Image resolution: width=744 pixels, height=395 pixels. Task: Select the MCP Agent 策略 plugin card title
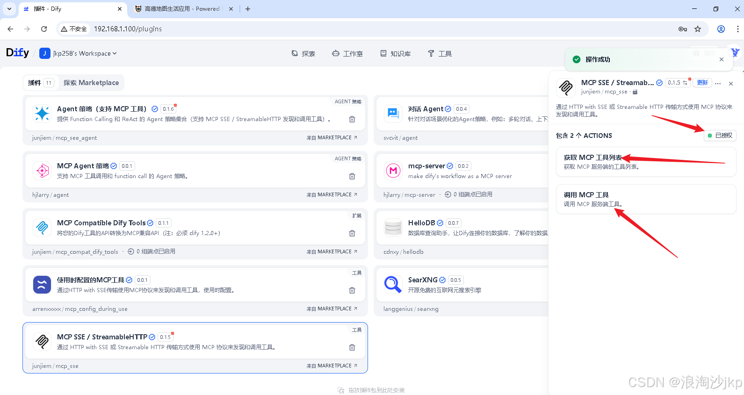click(x=83, y=166)
